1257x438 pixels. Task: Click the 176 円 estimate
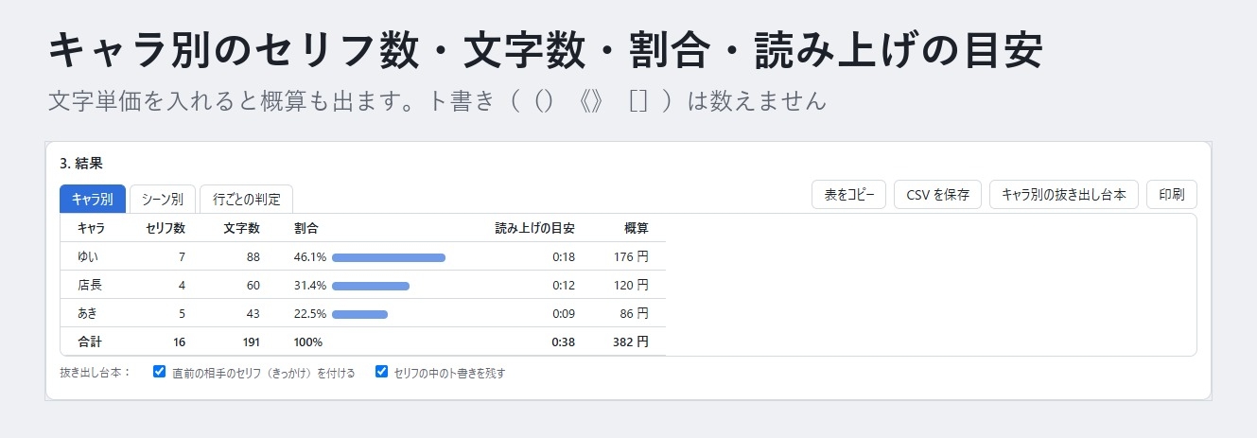point(631,256)
